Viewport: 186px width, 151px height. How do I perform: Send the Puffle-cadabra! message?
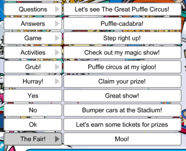point(122,23)
